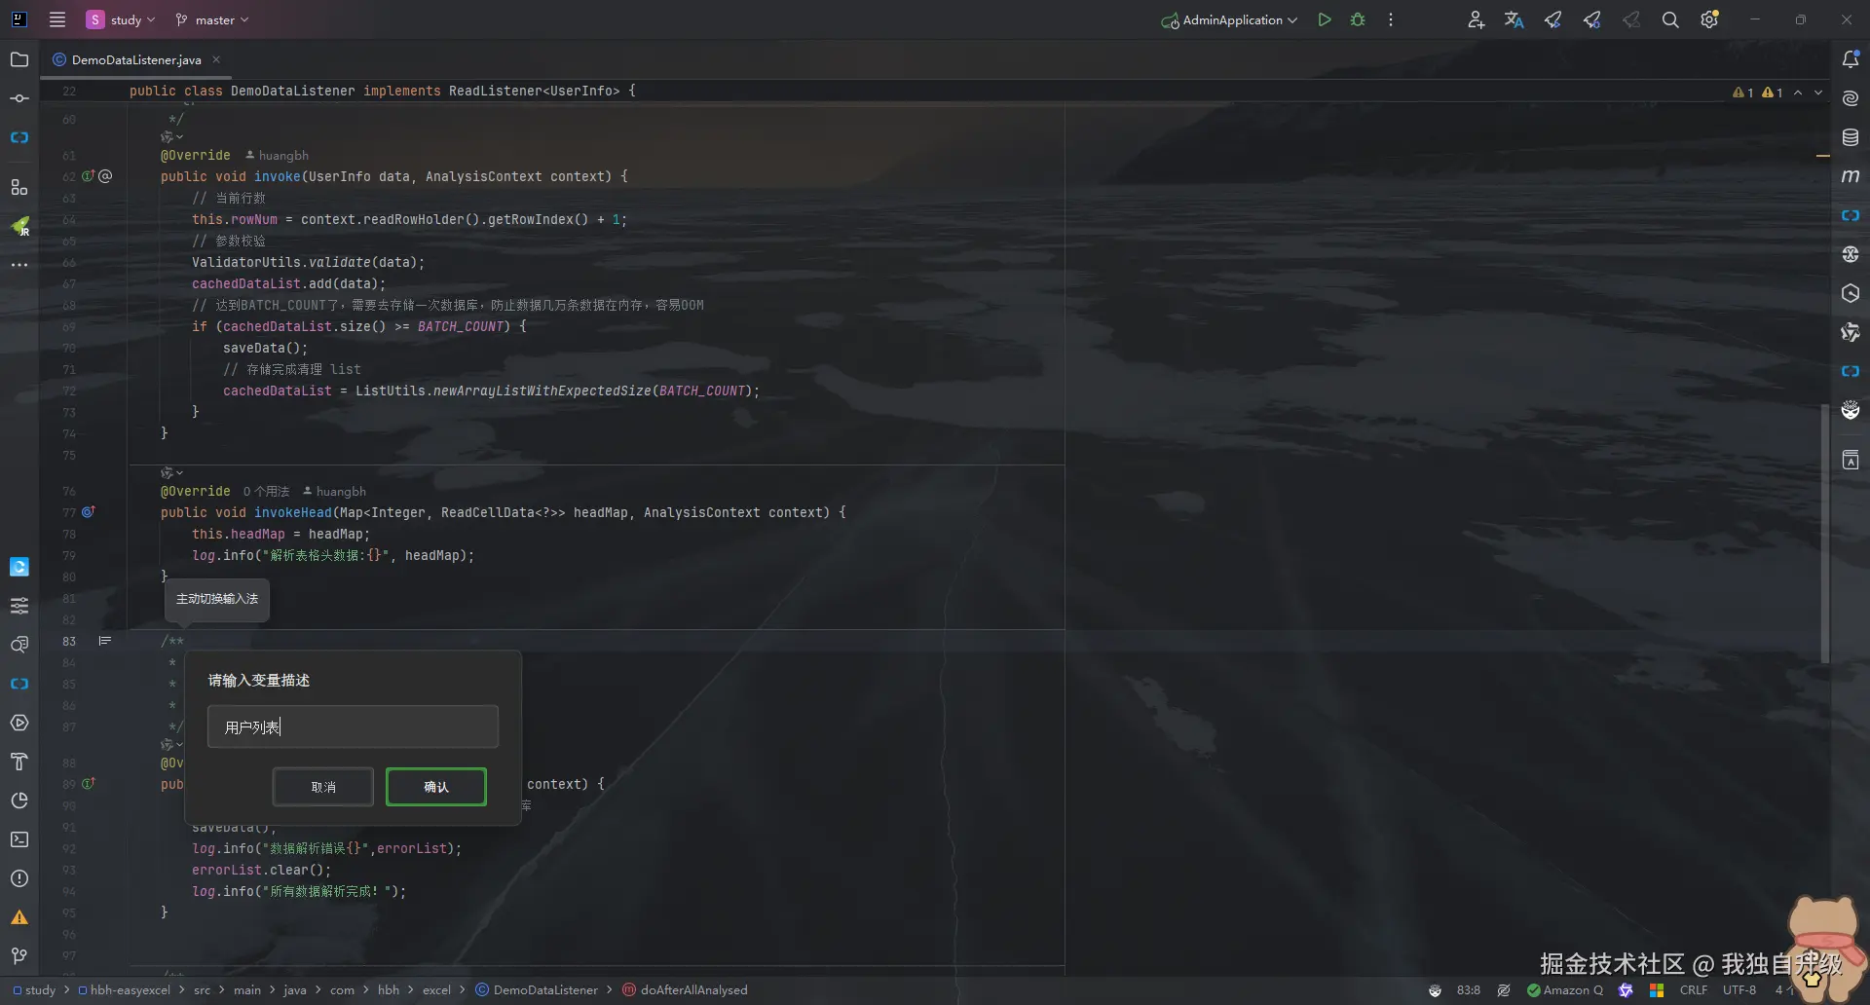Open the Maven tool window icon
This screenshot has width=1870, height=1005.
(1851, 176)
